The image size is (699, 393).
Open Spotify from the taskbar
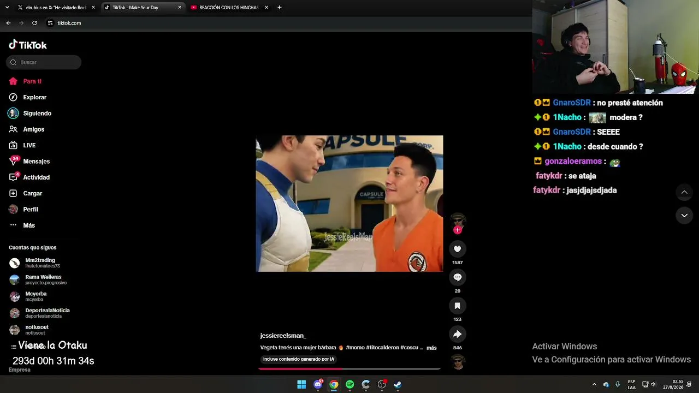[x=350, y=384]
